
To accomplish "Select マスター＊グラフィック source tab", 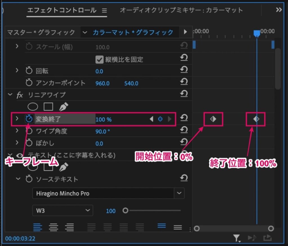I will [x=41, y=33].
